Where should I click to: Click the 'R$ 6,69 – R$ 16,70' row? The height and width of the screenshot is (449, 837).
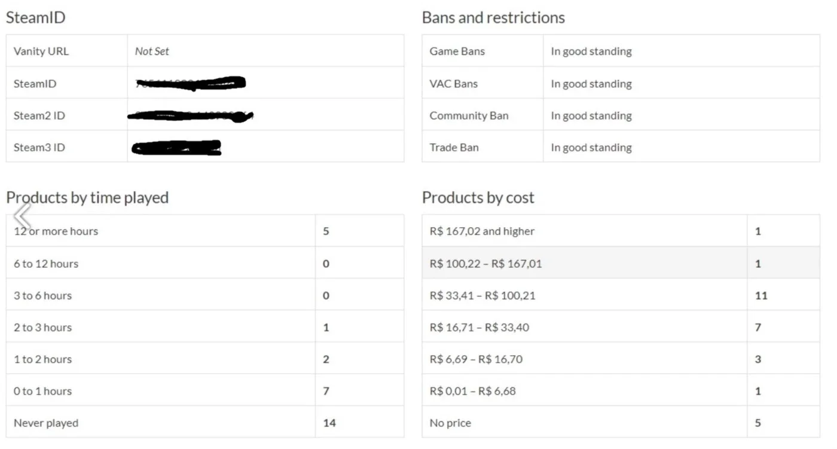click(621, 359)
